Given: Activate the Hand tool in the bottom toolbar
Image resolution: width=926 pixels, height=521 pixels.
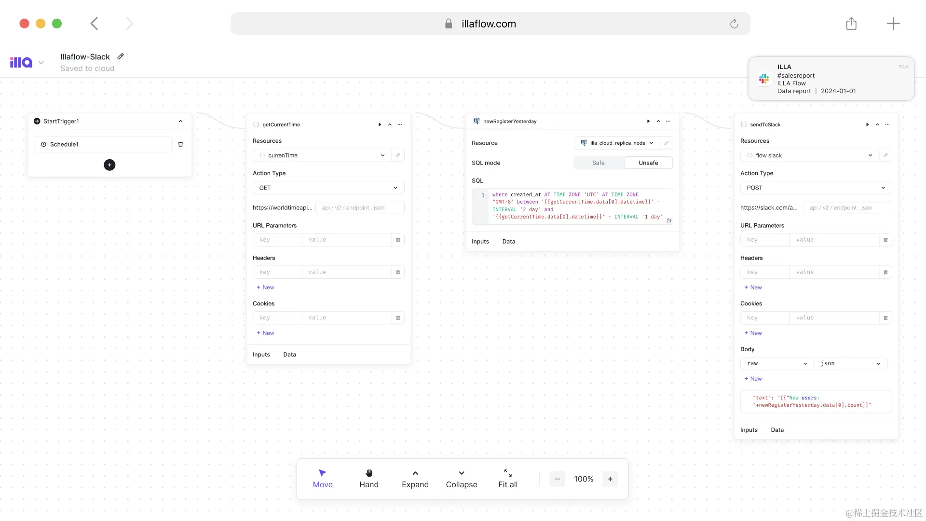Looking at the screenshot, I should tap(369, 479).
